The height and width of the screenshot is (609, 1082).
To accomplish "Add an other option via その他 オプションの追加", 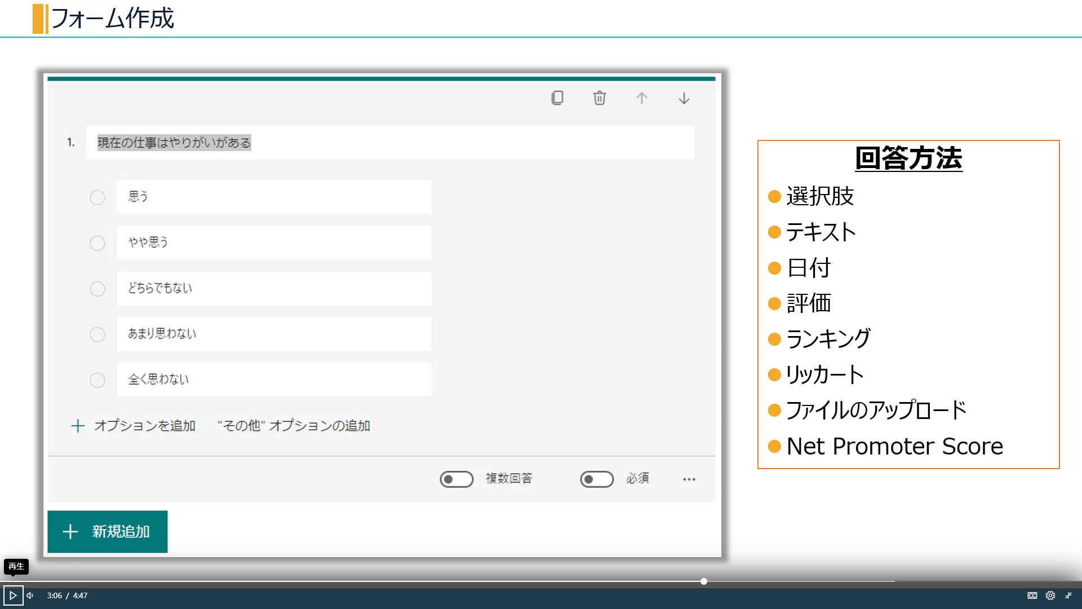I will [x=293, y=426].
